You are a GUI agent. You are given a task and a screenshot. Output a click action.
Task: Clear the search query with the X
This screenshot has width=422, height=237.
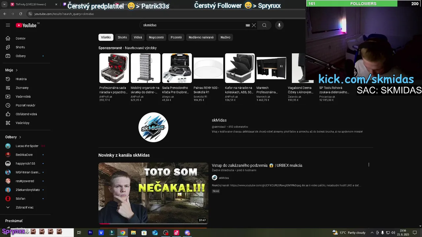point(254,25)
